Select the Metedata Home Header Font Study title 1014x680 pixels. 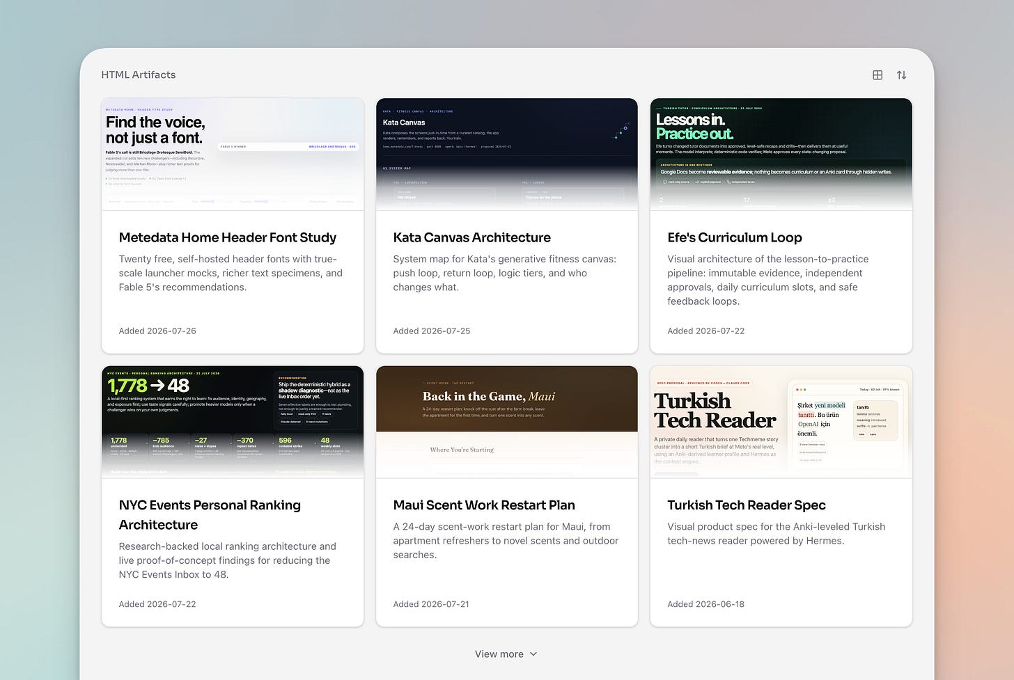coord(228,237)
